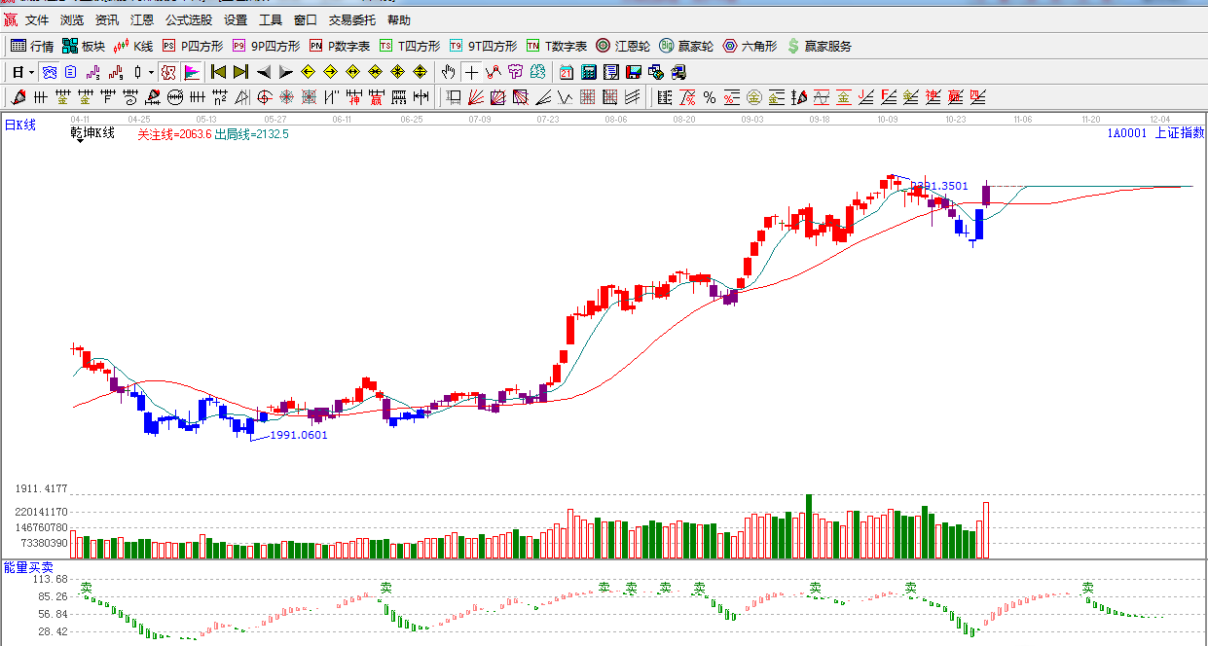Image resolution: width=1208 pixels, height=646 pixels.
Task: Click the save floppy disk icon
Action: (634, 72)
